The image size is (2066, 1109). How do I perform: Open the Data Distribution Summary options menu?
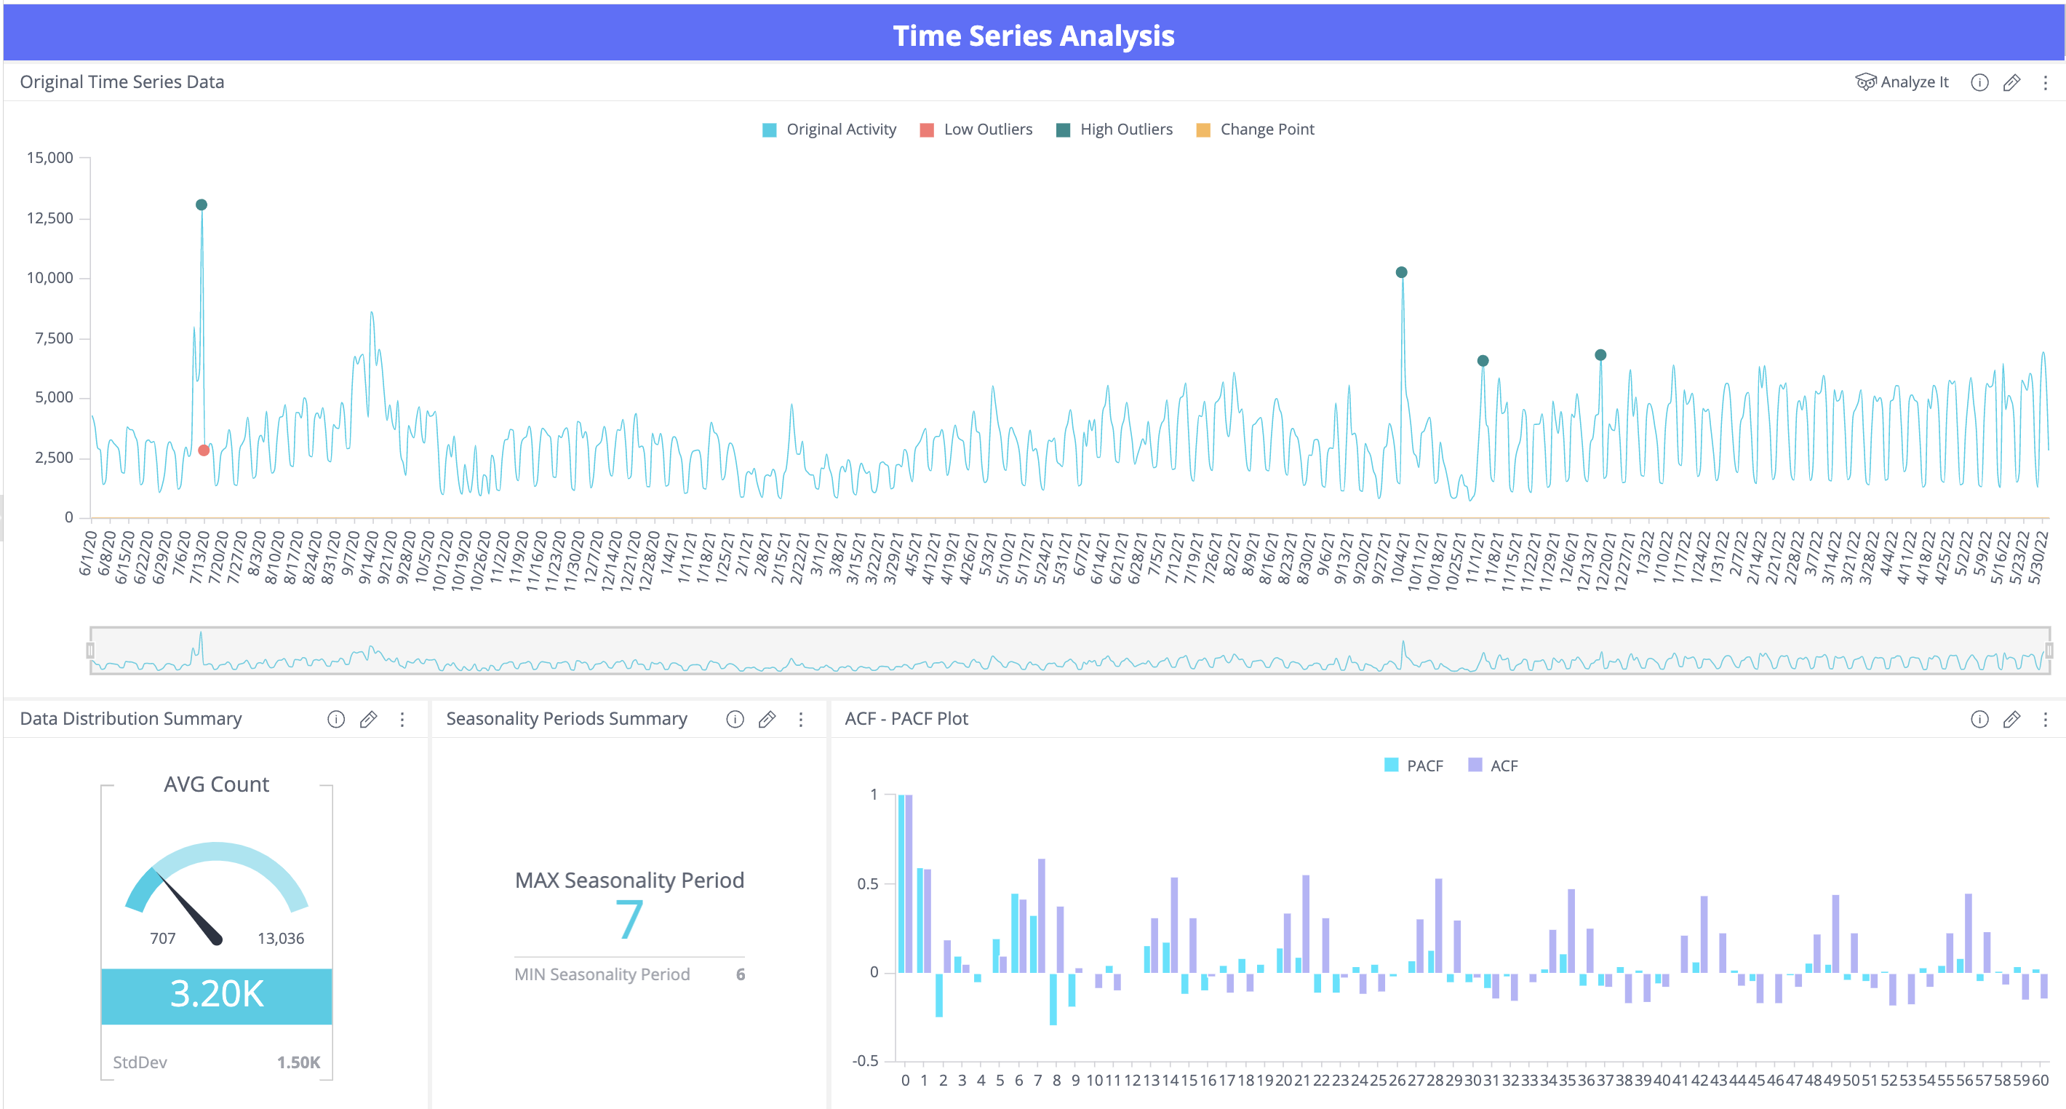[x=402, y=719]
